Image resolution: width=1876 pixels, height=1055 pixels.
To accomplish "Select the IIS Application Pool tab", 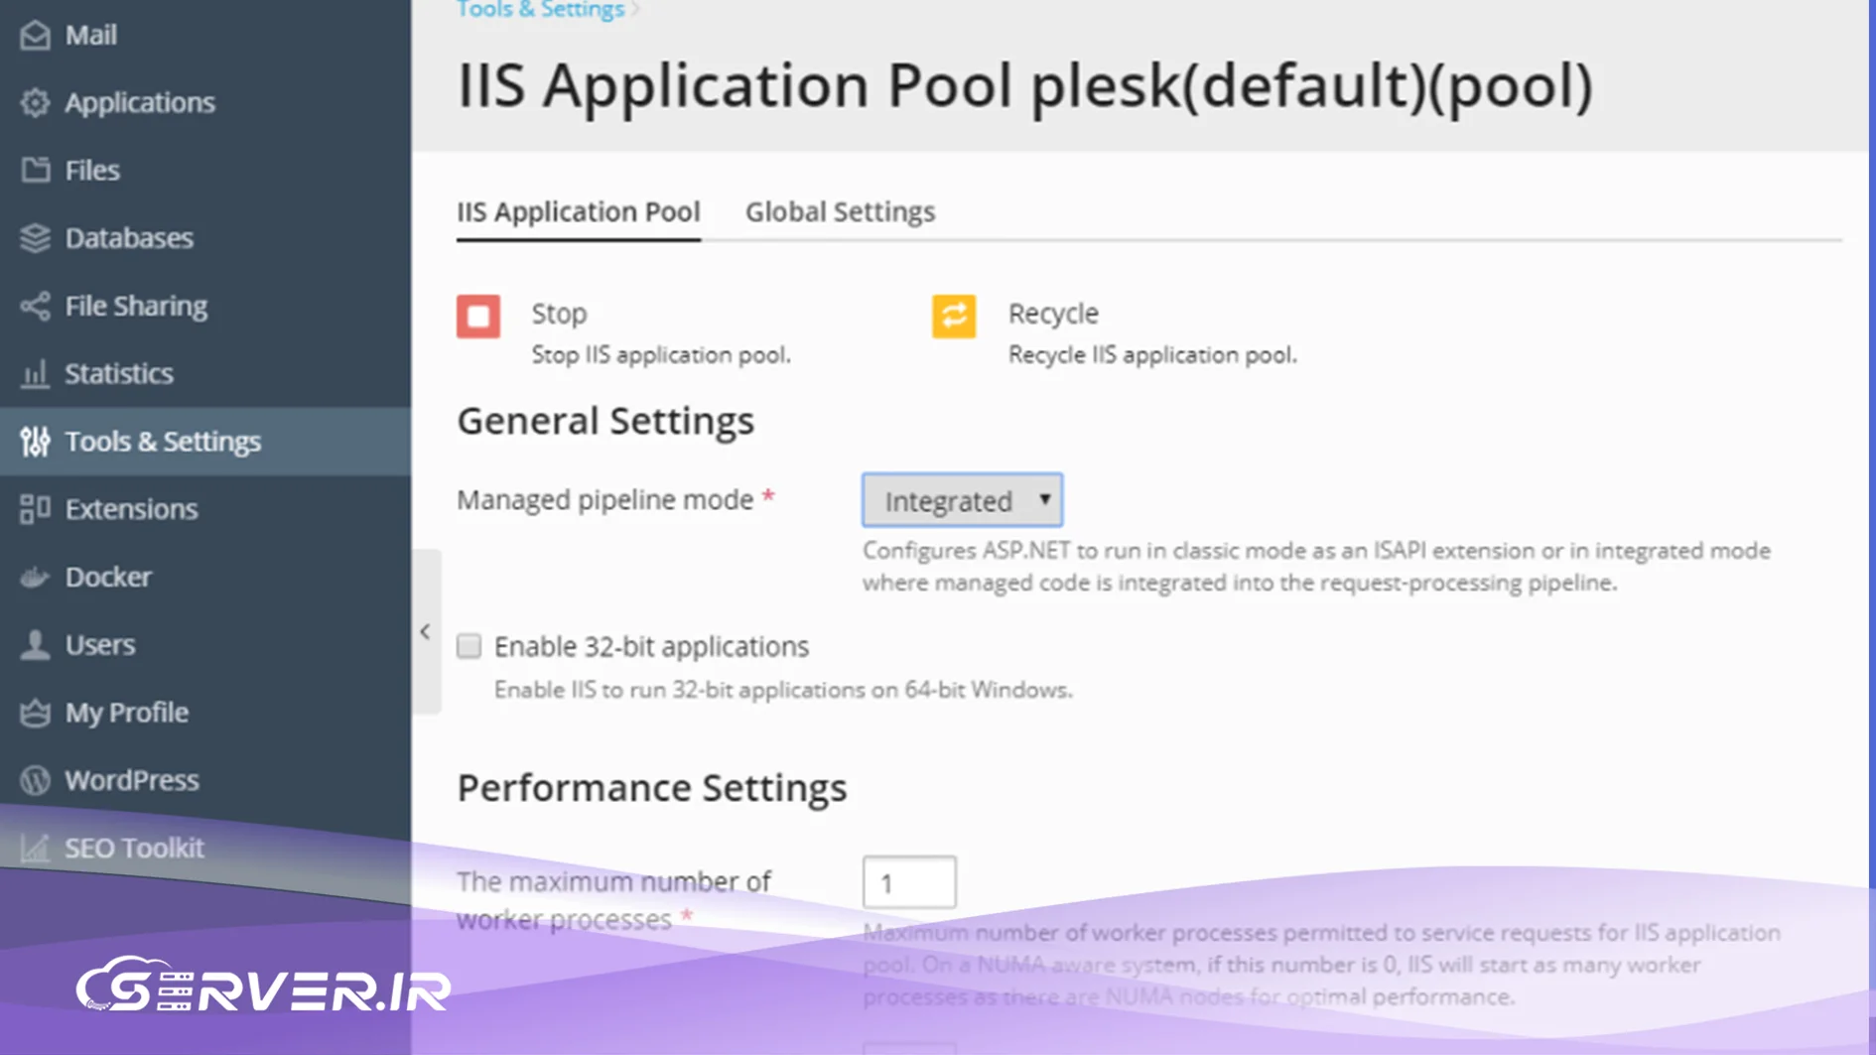I will (x=578, y=211).
